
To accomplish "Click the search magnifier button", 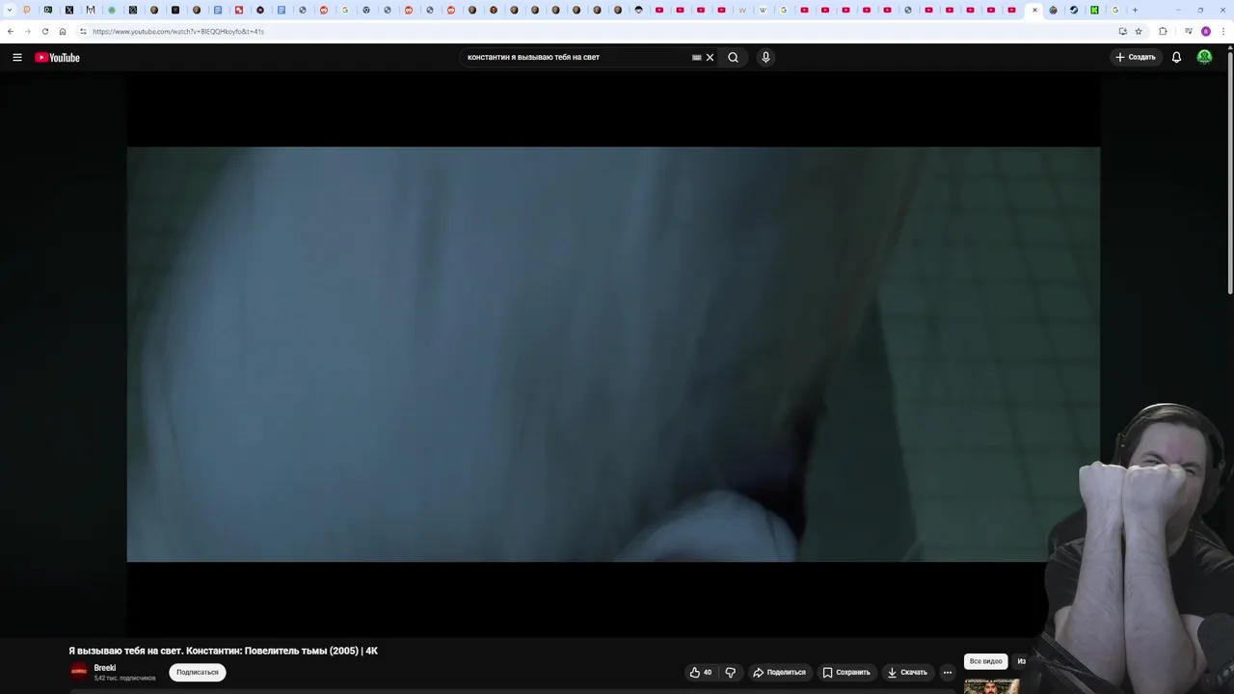I will 733,58.
